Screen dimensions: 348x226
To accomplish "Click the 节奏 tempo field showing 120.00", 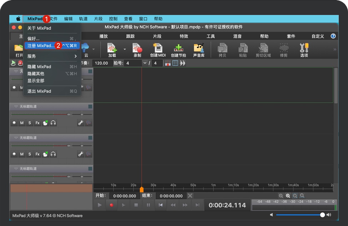I will pyautogui.click(x=102, y=63).
